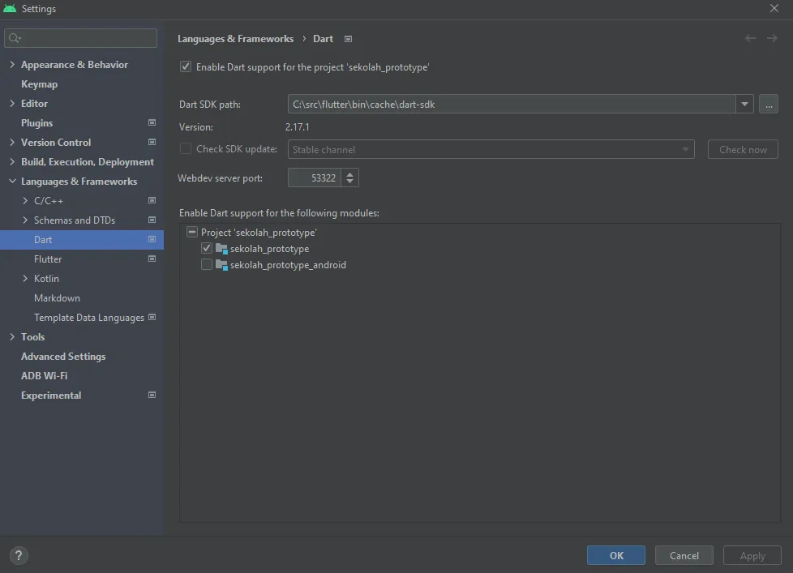Check the sekolah_prototype_android module checkbox

[x=206, y=264]
